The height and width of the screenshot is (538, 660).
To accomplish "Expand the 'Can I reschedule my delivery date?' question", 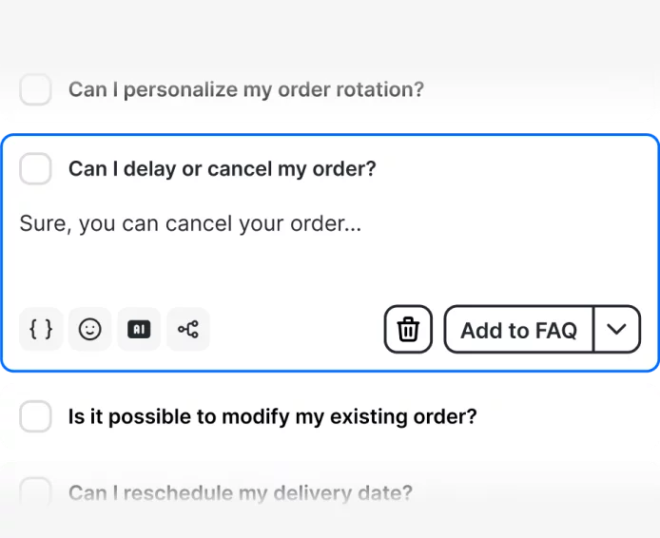I will [241, 493].
